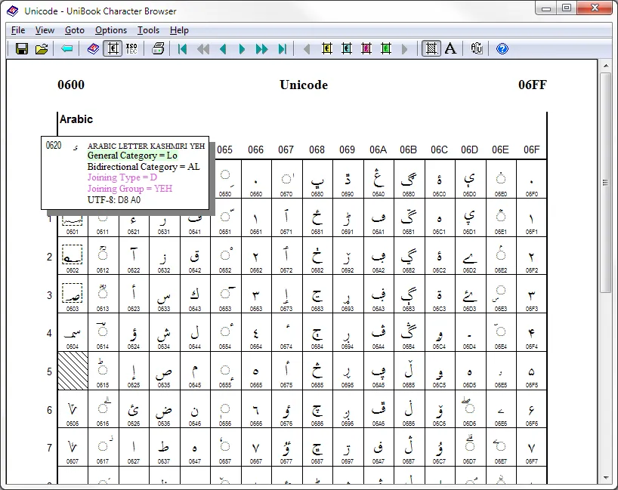618x490 pixels.
Task: Select character cell 0686
Action: pyautogui.click(x=317, y=410)
